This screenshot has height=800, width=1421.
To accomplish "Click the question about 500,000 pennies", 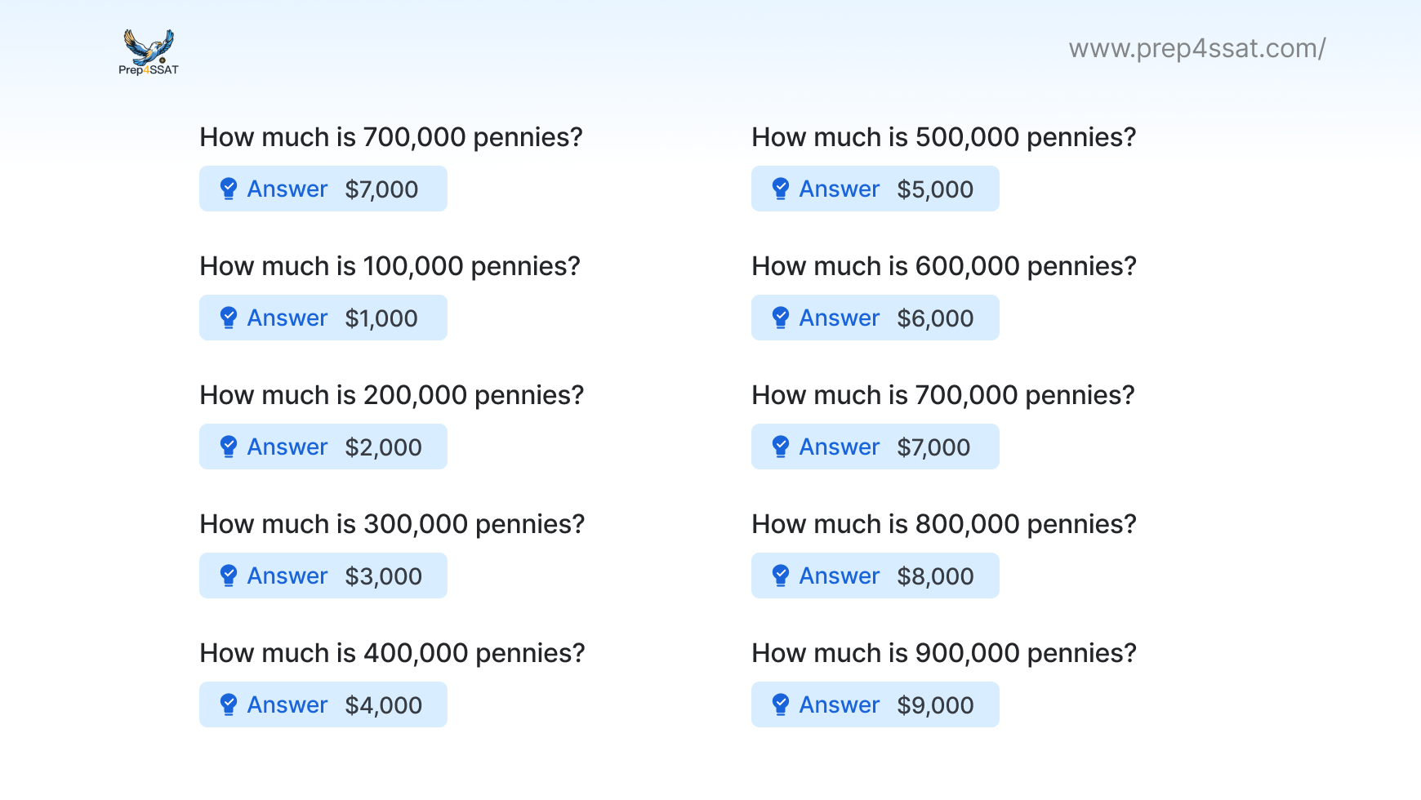I will [943, 137].
